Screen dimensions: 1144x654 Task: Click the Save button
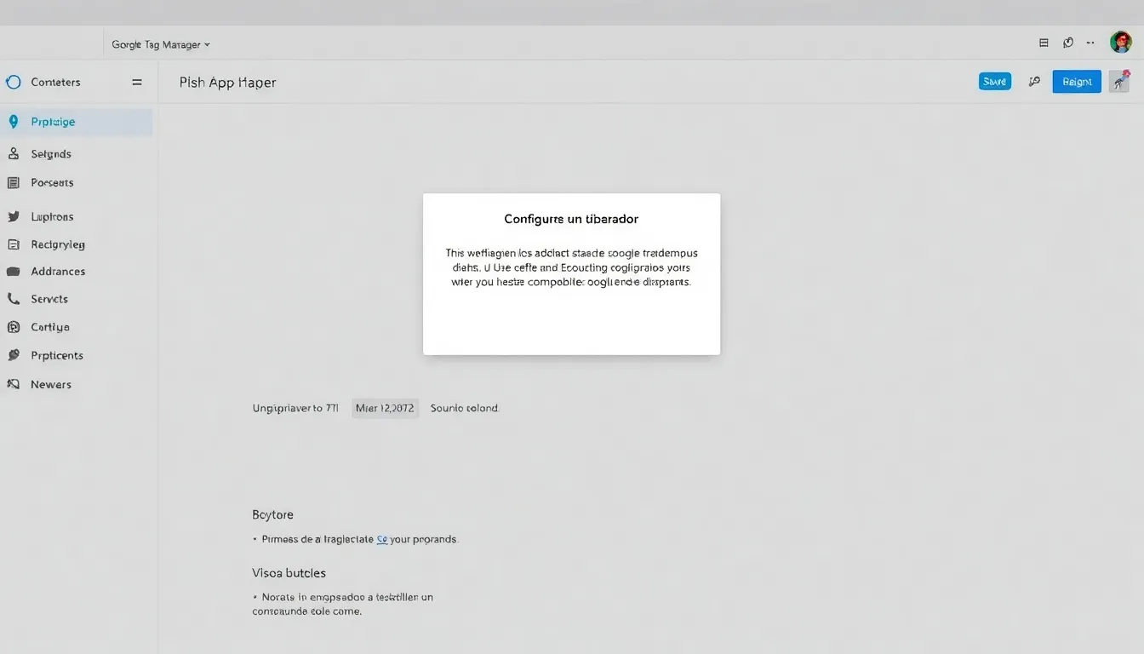click(994, 80)
